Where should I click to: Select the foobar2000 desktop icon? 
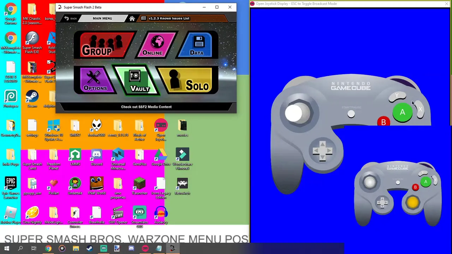tap(96, 128)
